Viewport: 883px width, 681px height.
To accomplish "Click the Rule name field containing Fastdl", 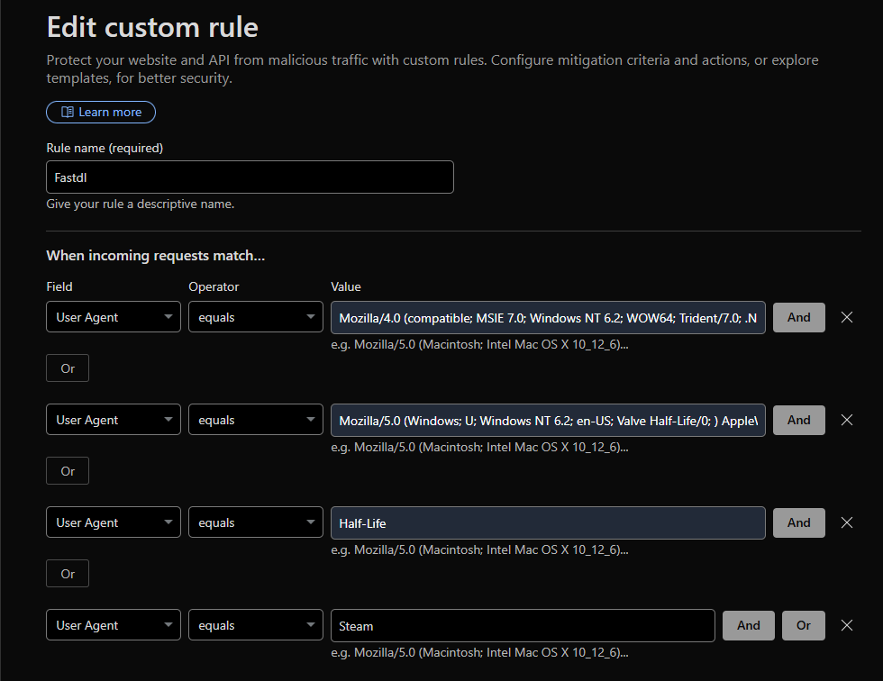I will tap(250, 177).
